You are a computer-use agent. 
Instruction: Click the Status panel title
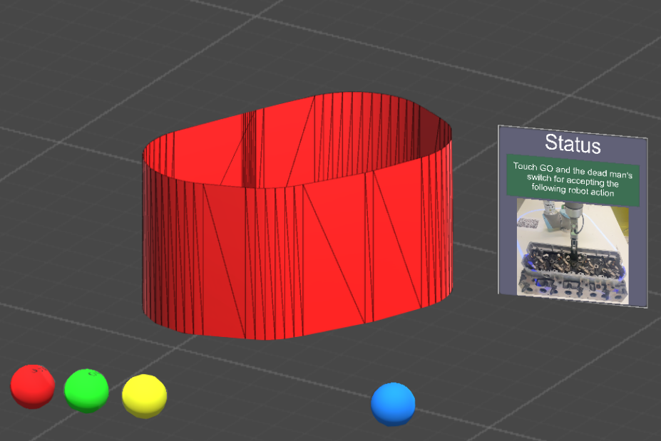tap(573, 144)
